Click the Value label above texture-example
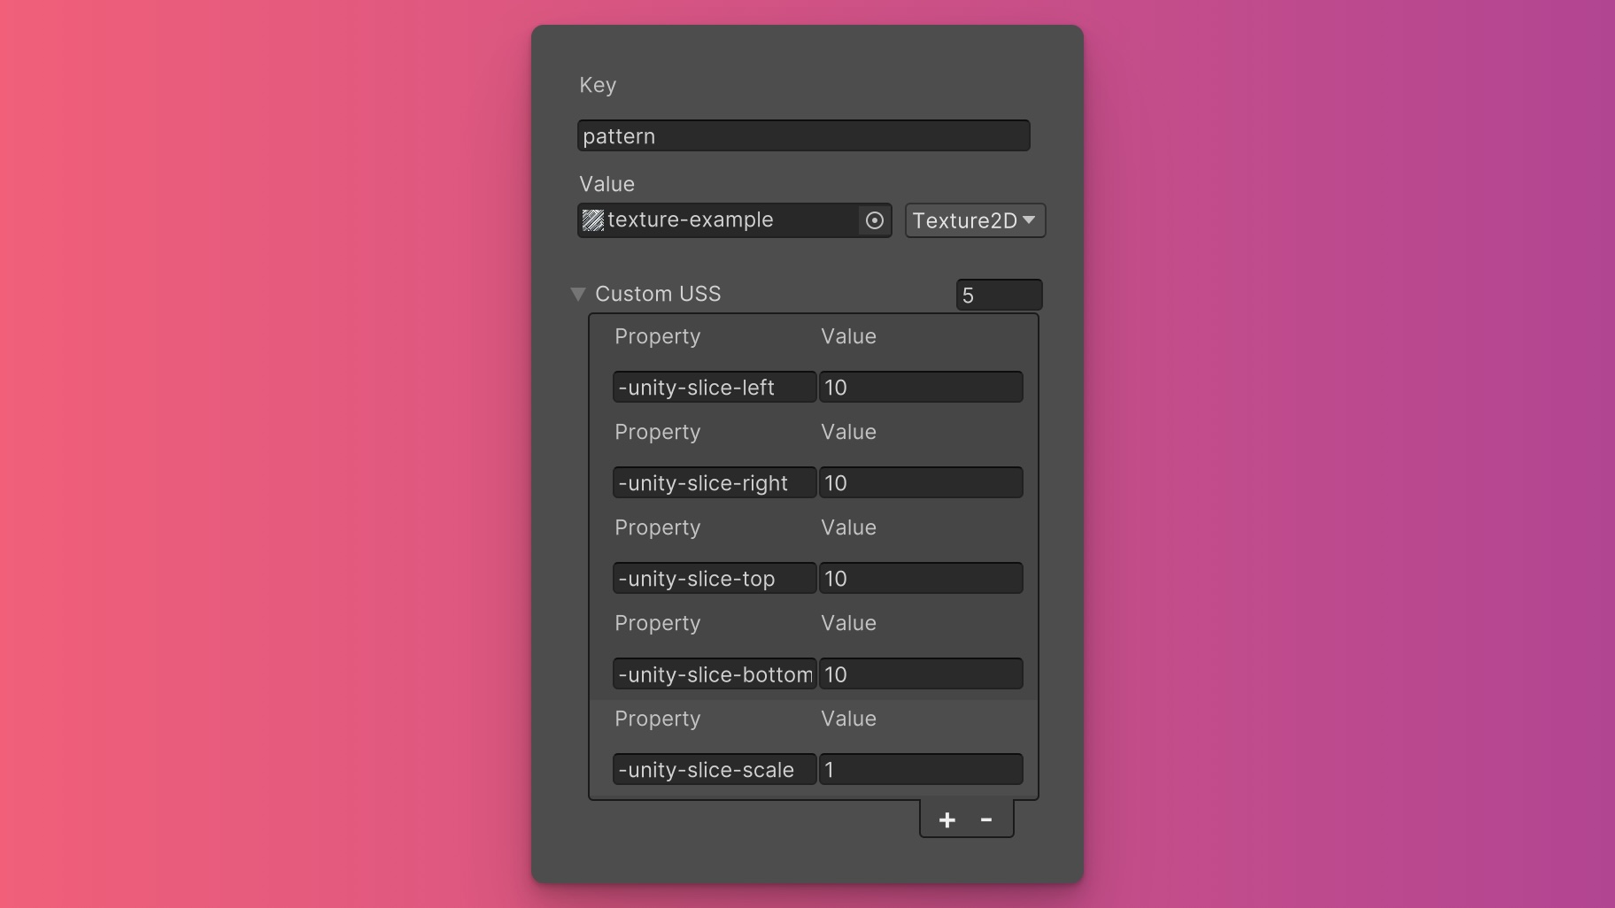Image resolution: width=1615 pixels, height=908 pixels. (x=607, y=184)
